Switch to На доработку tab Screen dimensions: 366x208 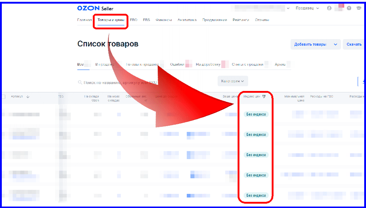click(208, 65)
